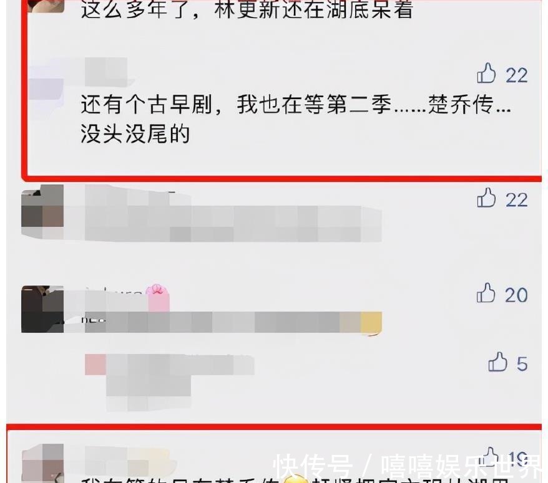The width and height of the screenshot is (548, 483).
Task: Open the blurred reply starting with pink block
Action: tap(170, 382)
